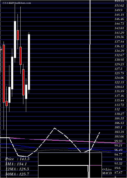The image size is (127, 178).
Task: Click the price label 118.89
Action: pyautogui.click(x=119, y=91)
